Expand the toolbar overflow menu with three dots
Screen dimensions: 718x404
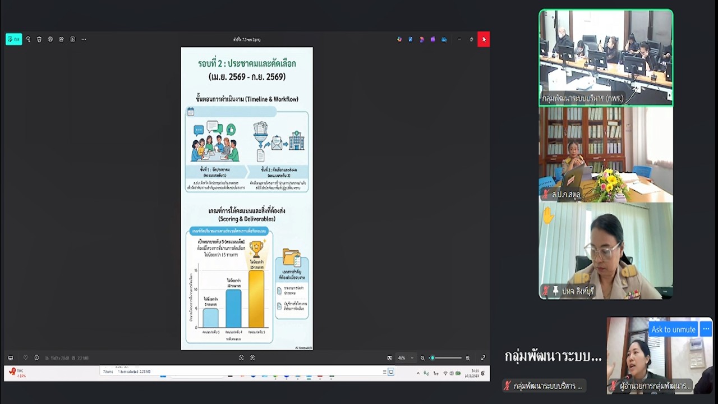(84, 39)
